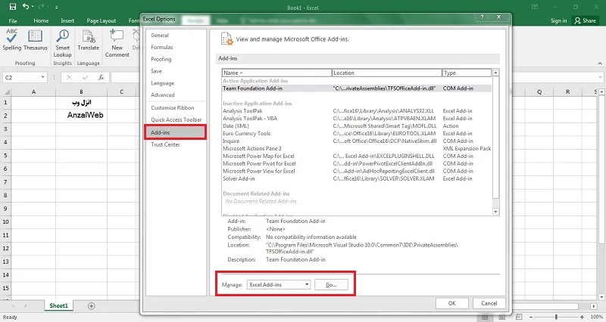Select Add-ins options category

click(x=175, y=132)
